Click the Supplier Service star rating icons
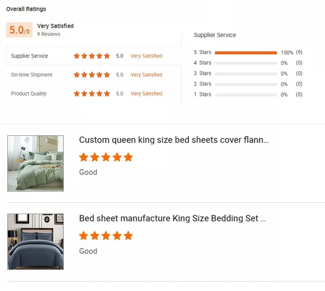The image size is (325, 291). [x=91, y=56]
